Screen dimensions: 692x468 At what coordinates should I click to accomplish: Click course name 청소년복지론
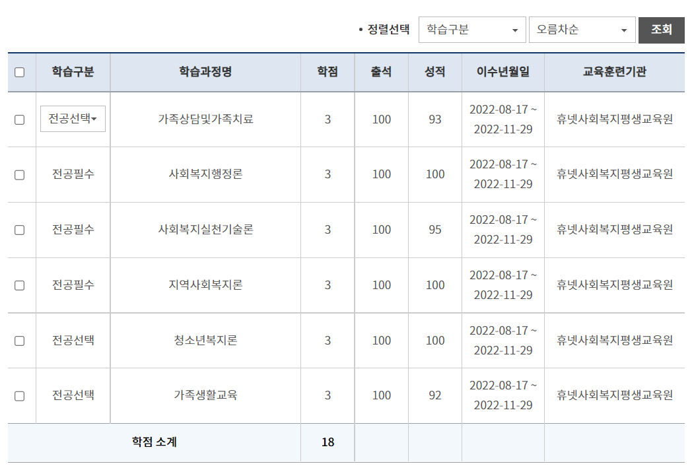205,340
